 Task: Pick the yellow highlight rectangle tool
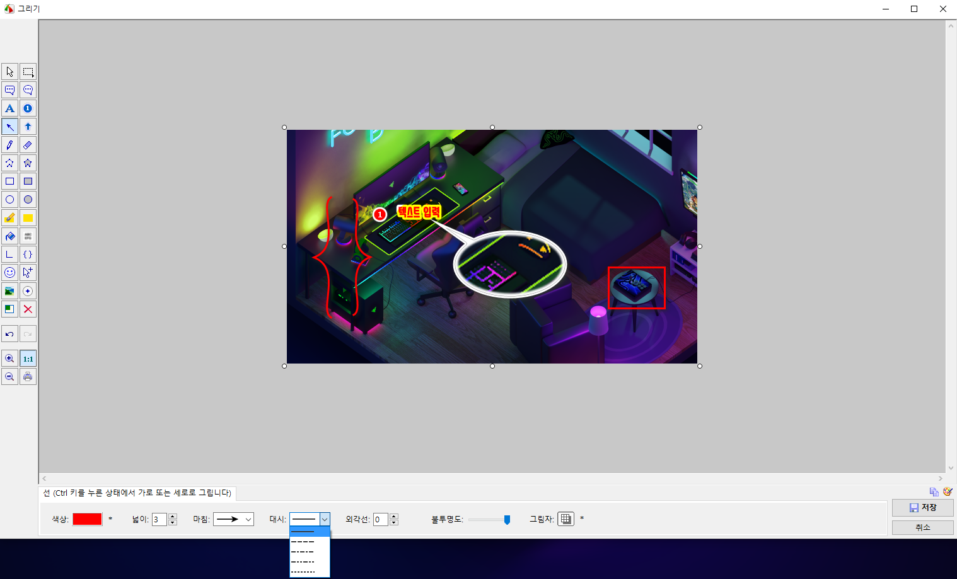pos(28,218)
